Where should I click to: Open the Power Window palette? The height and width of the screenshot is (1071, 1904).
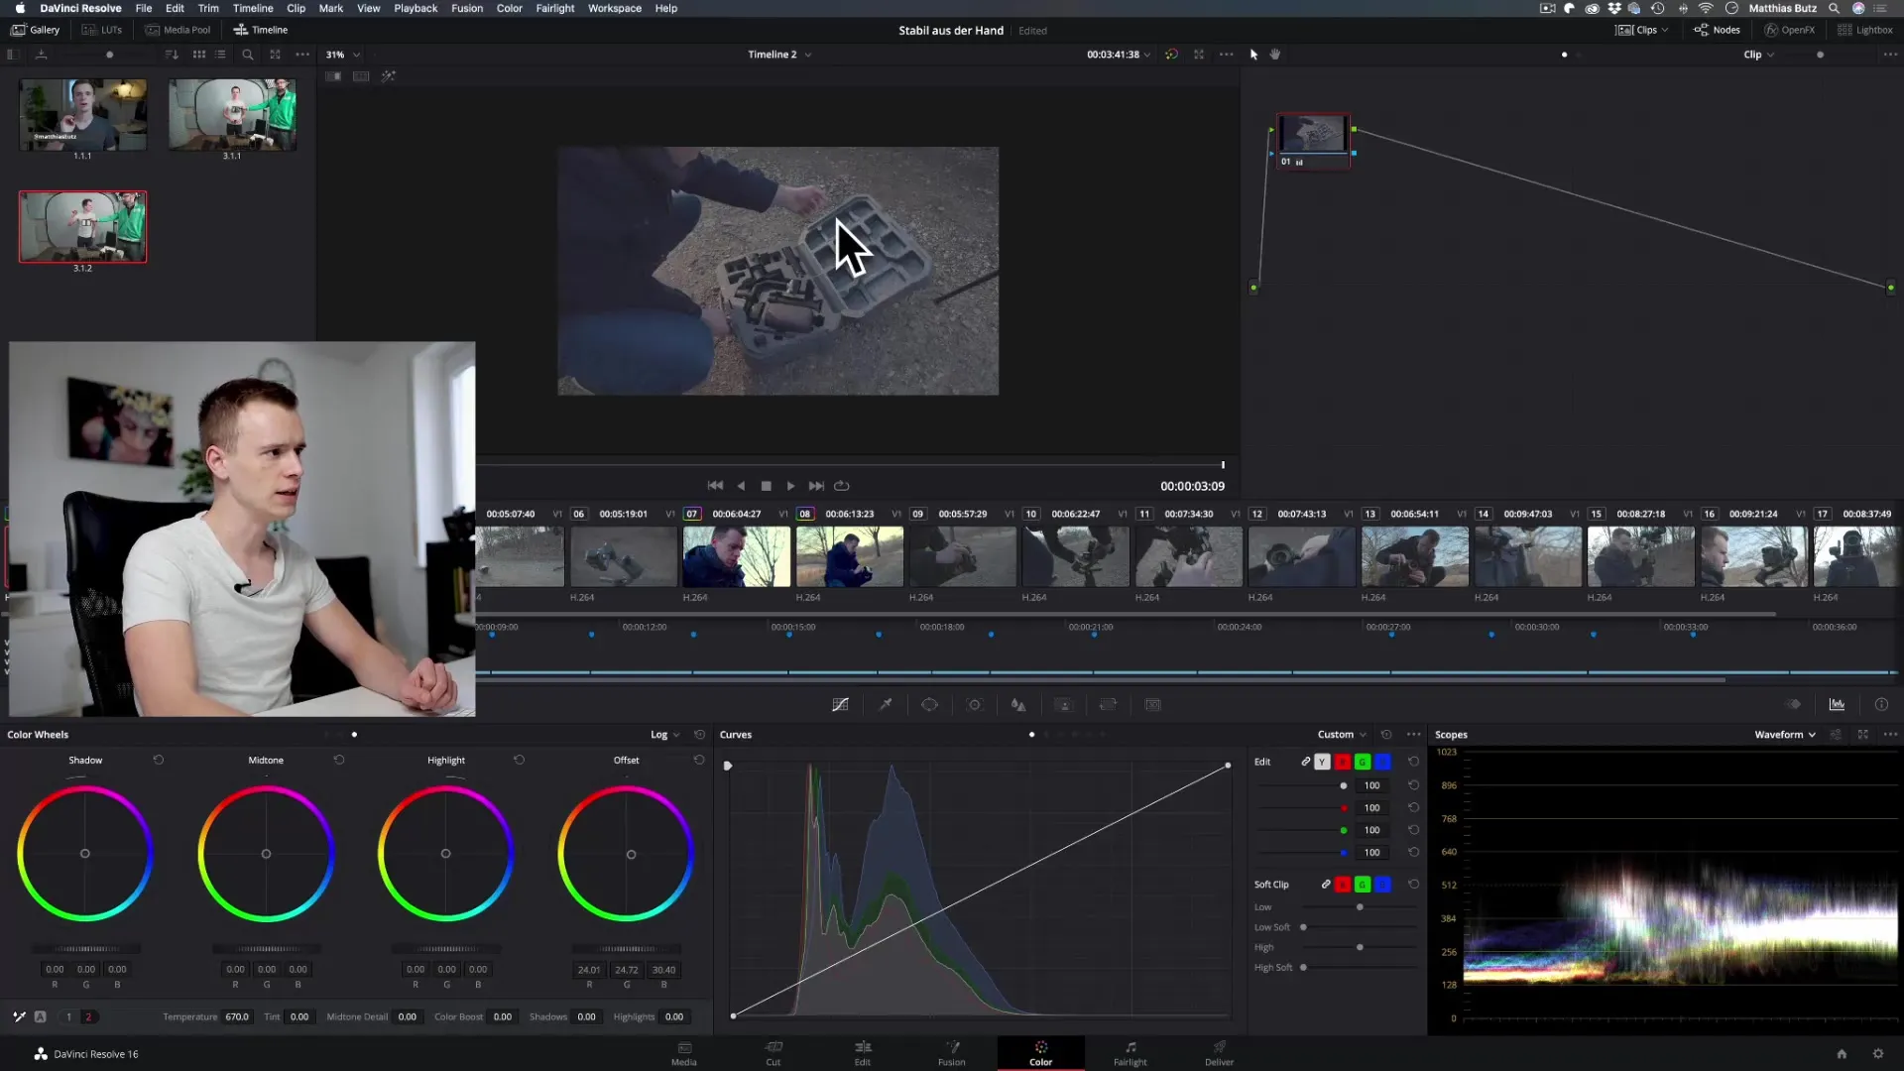pos(929,705)
